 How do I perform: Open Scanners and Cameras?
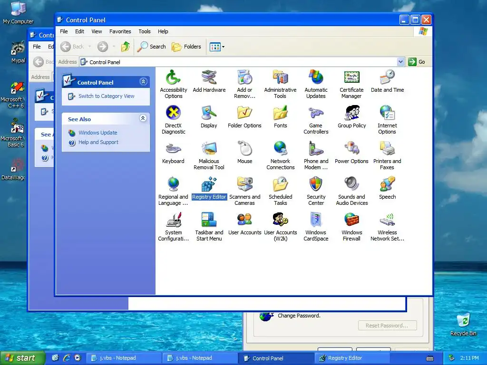[244, 191]
